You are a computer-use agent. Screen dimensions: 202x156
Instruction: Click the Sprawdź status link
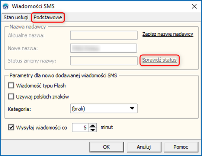(x=159, y=60)
